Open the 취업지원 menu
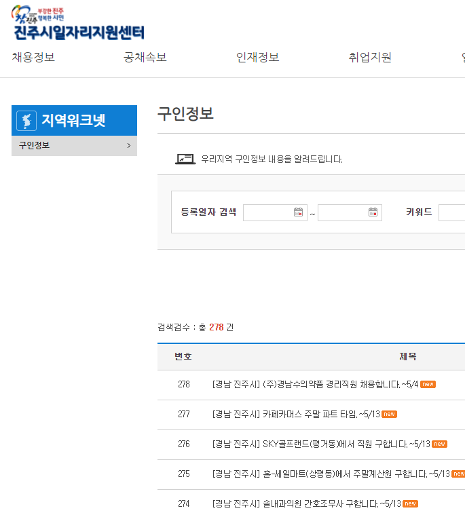Image resolution: width=465 pixels, height=517 pixels. coord(370,58)
